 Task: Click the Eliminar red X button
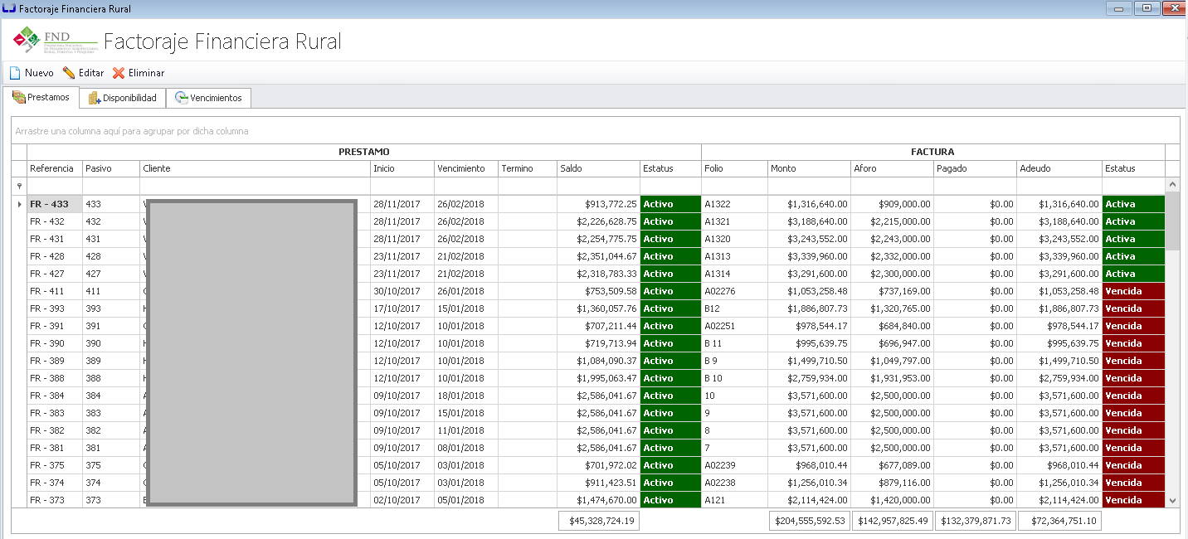click(139, 73)
